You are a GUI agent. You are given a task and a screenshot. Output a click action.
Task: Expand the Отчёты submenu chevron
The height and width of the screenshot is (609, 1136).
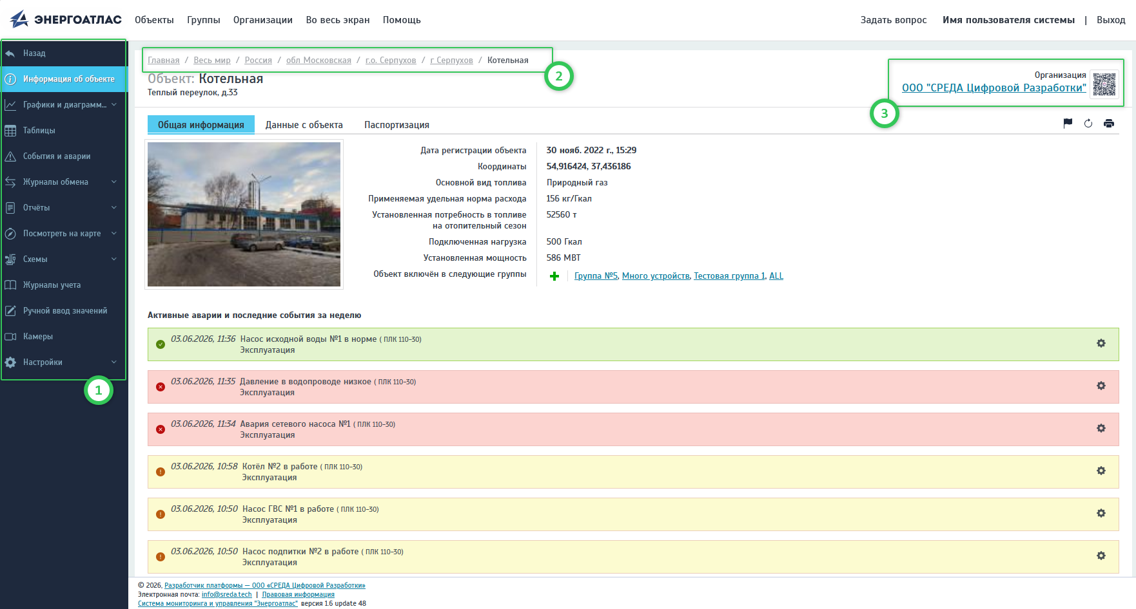114,207
